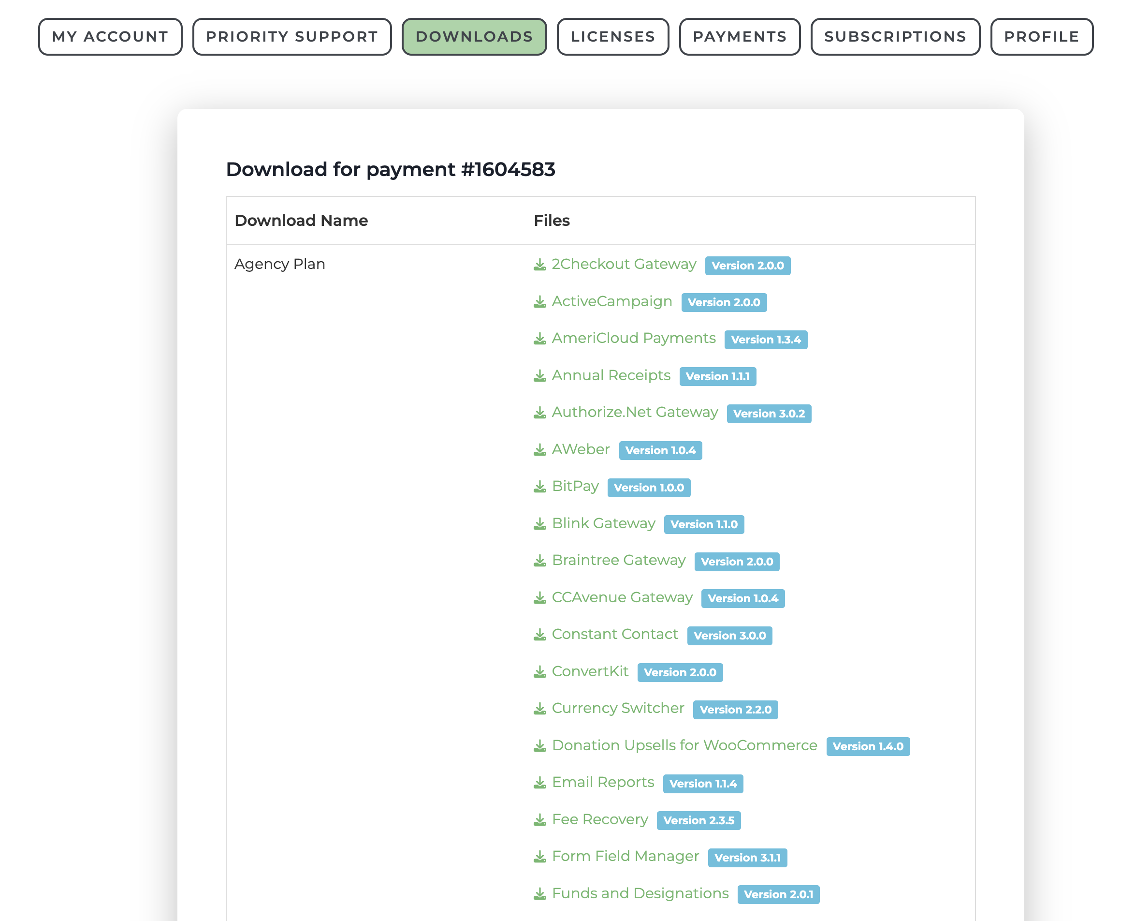The width and height of the screenshot is (1135, 921).
Task: Open Priority Support
Action: (x=291, y=36)
